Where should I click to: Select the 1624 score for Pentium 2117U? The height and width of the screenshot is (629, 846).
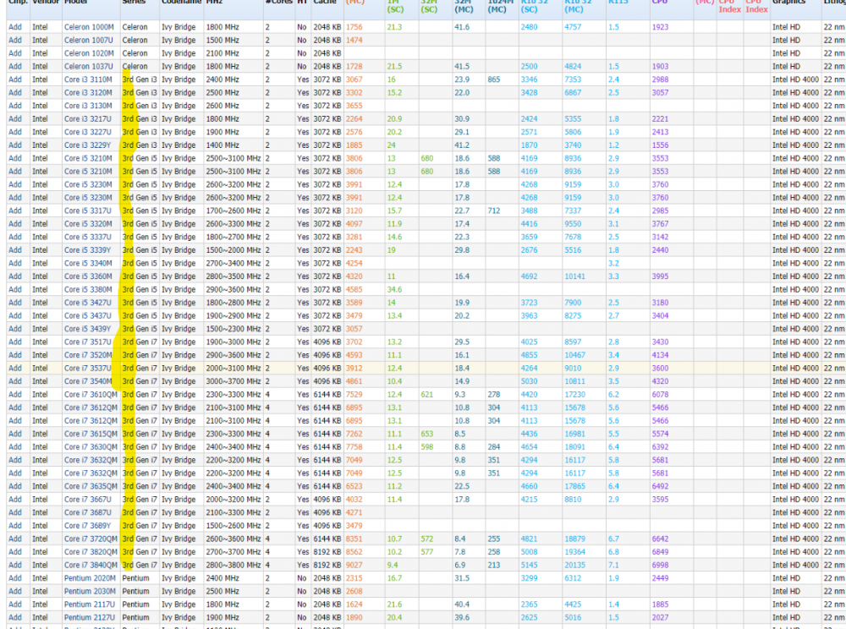[354, 604]
